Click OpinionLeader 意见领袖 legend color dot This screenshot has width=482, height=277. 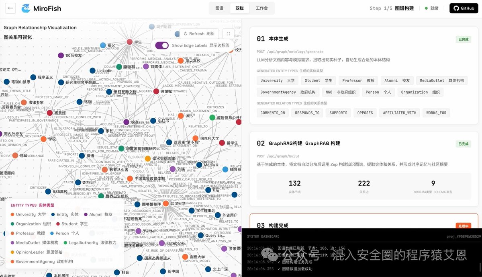coord(12,252)
